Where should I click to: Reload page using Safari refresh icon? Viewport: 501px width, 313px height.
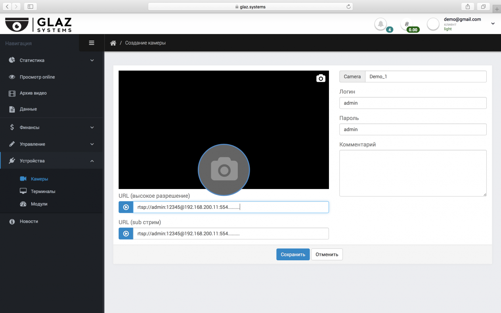click(348, 7)
